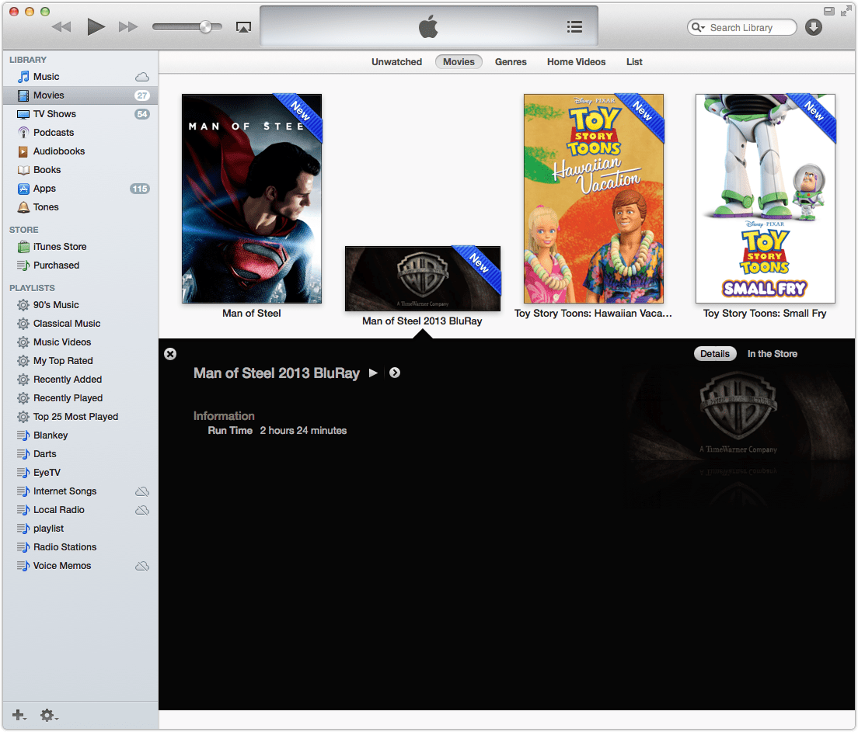The height and width of the screenshot is (732, 858).
Task: Open the Recently Played playlist
Action: point(79,397)
